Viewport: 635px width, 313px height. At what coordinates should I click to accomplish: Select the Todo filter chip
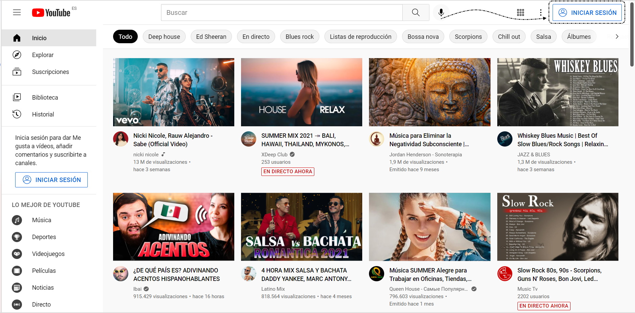[x=125, y=36]
